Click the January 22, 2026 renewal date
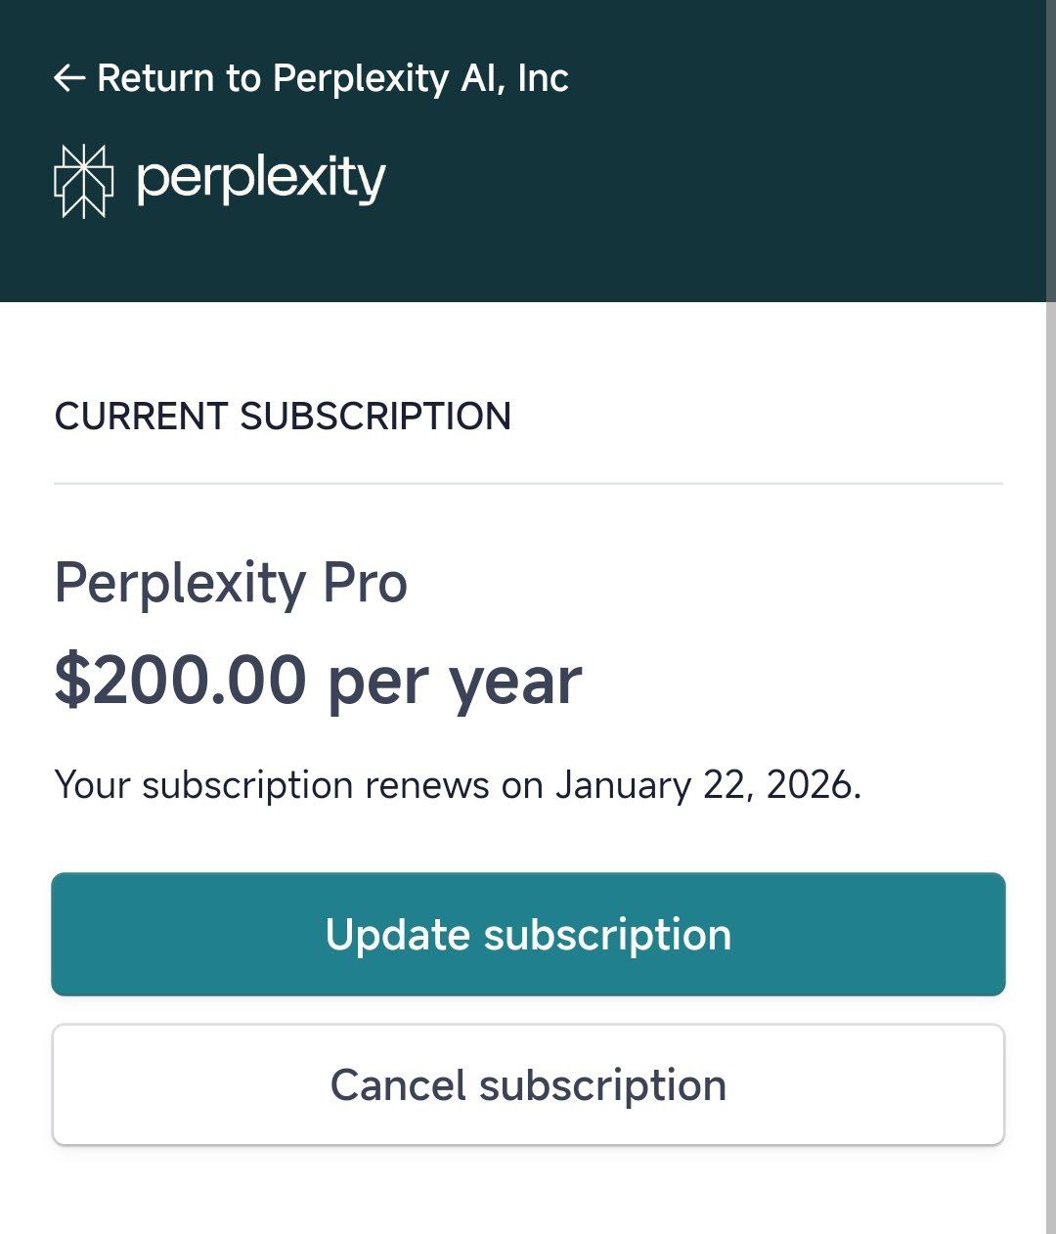The image size is (1056, 1234). [708, 785]
